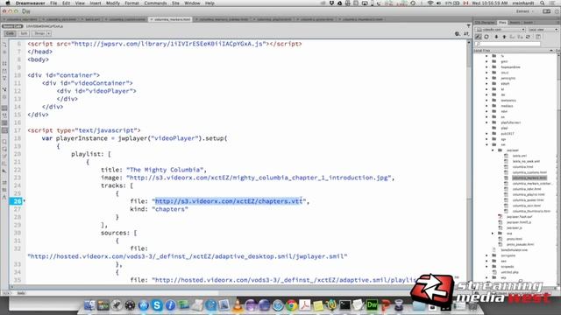Click line number 26 in the gutter
561x315 pixels.
coord(17,201)
